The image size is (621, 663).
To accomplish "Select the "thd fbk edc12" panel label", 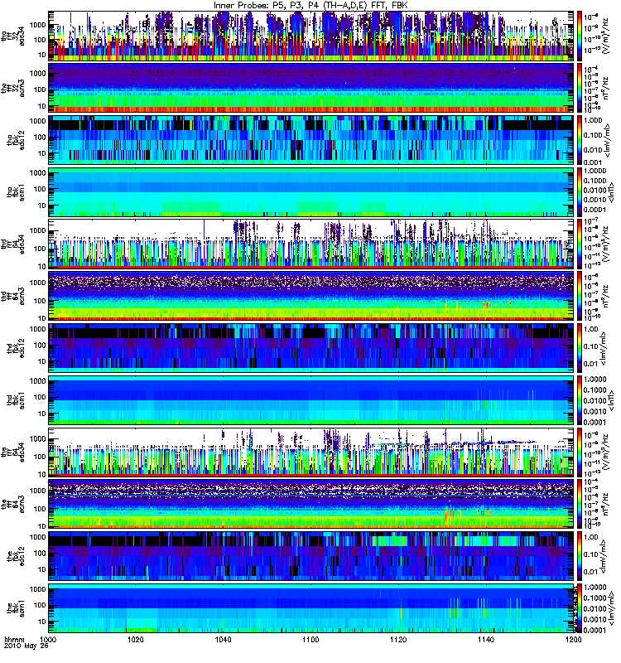I will pos(16,347).
